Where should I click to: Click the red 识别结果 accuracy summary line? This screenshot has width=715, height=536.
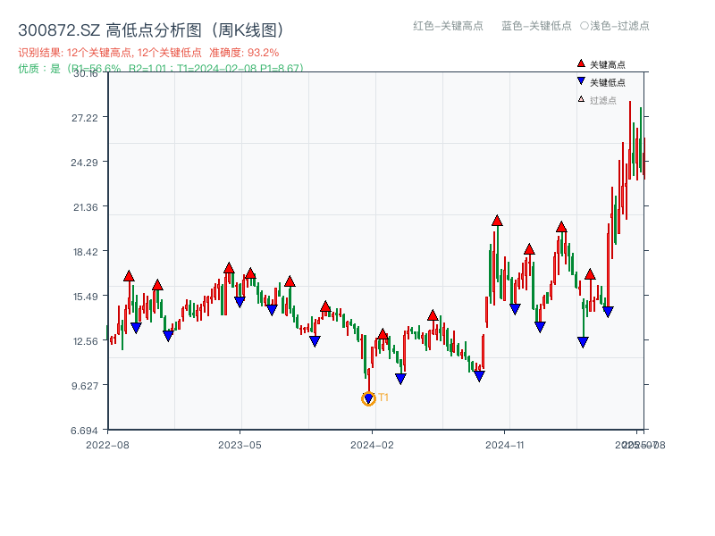(x=148, y=53)
